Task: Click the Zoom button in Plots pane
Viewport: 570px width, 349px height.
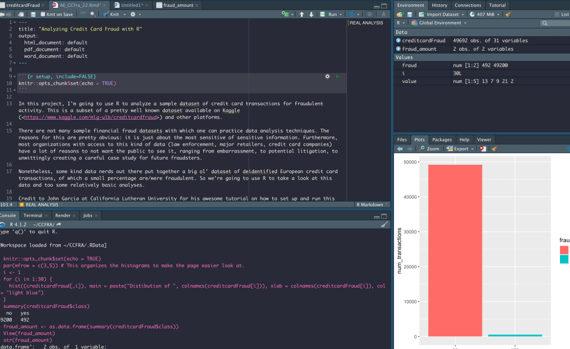Action: point(429,149)
